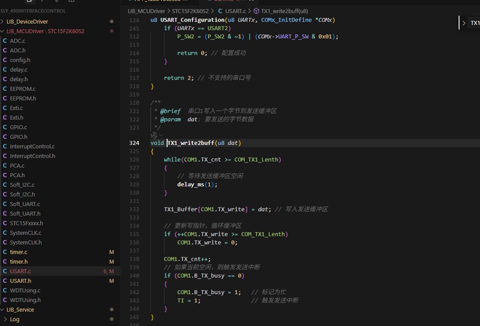Expand the chevron on the right TX1 panel
Image resolution: width=480 pixels, height=326 pixels.
pos(464,23)
